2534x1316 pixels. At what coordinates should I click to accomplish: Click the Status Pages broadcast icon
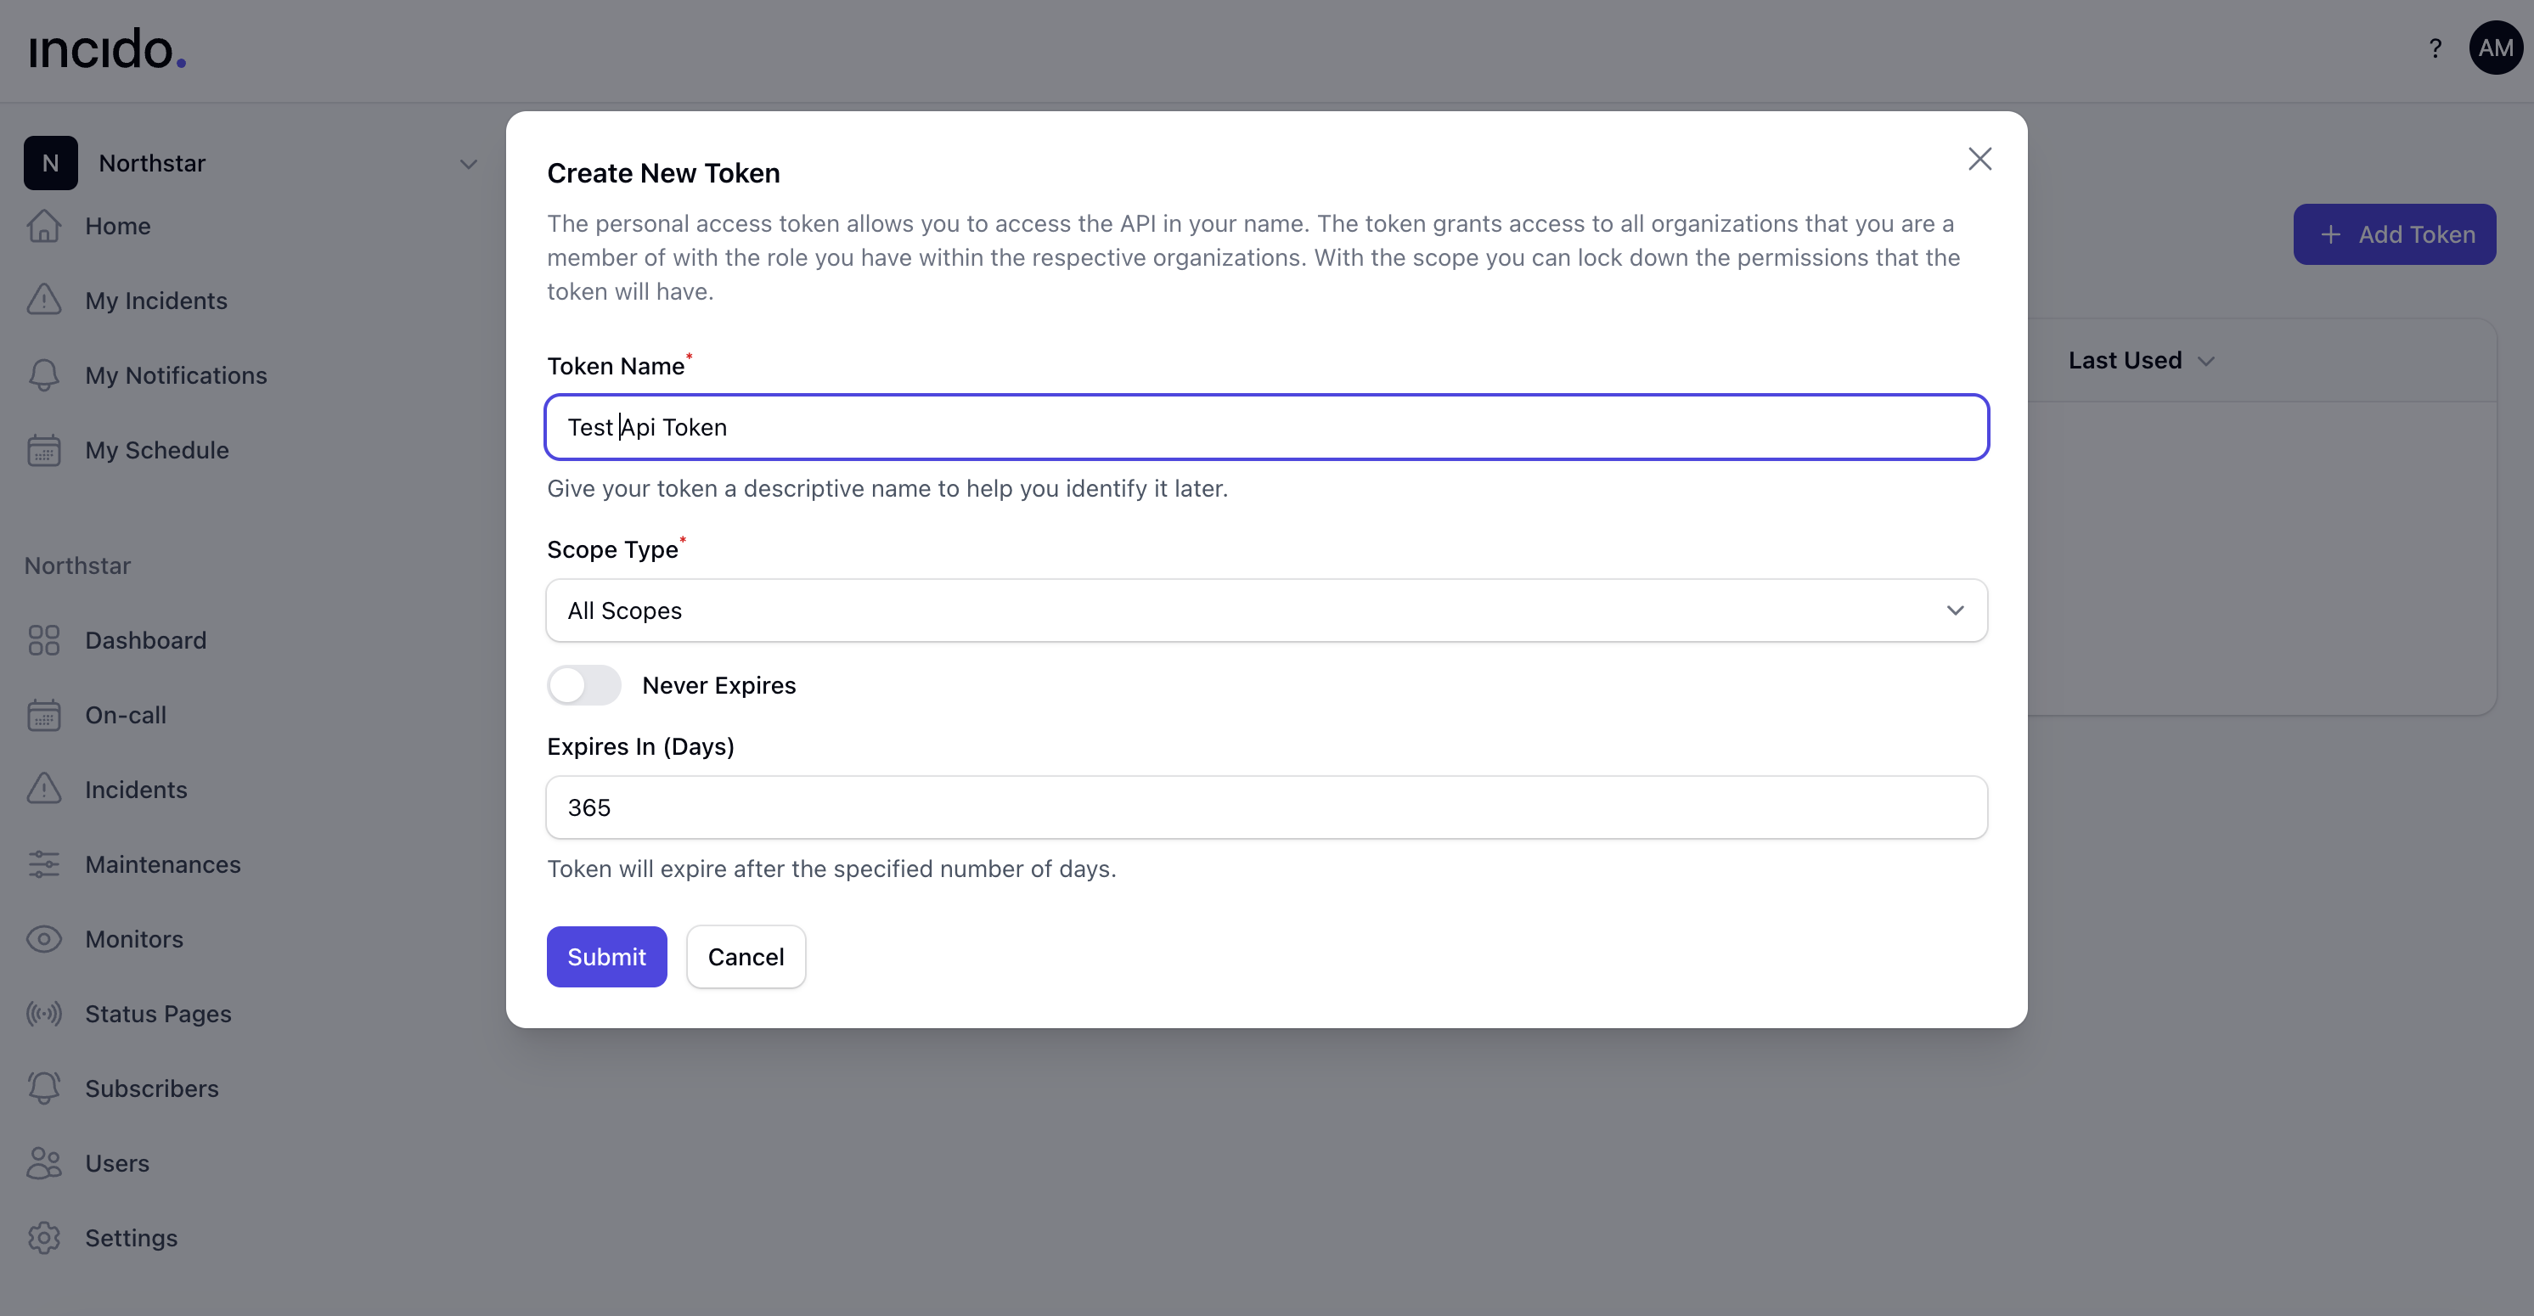44,1014
